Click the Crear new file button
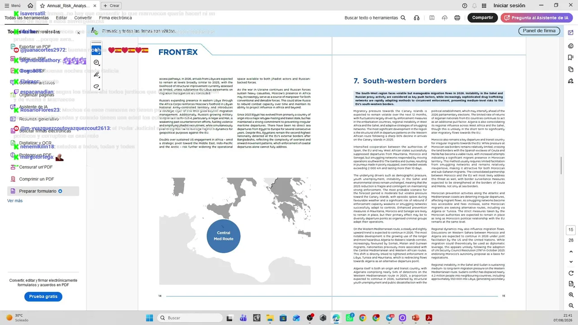Viewport: 578px width, 325px height. 111,5
